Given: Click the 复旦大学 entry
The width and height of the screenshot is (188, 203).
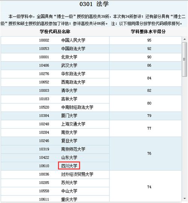Looking at the screenshot, I should [69, 141].
